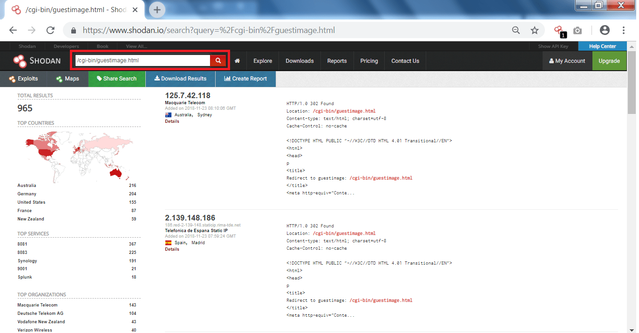This screenshot has height=333, width=639.
Task: Open Downloads in navigation bar
Action: 299,61
